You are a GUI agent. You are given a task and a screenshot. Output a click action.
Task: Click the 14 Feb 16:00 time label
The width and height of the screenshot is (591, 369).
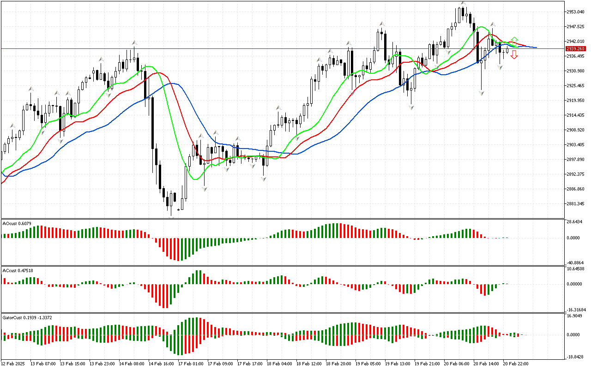(x=161, y=364)
